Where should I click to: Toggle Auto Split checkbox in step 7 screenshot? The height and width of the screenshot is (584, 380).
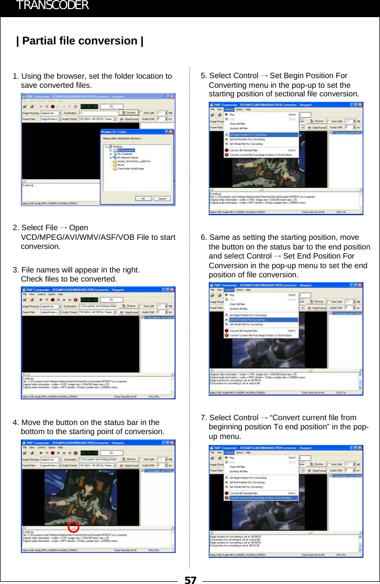(329, 464)
